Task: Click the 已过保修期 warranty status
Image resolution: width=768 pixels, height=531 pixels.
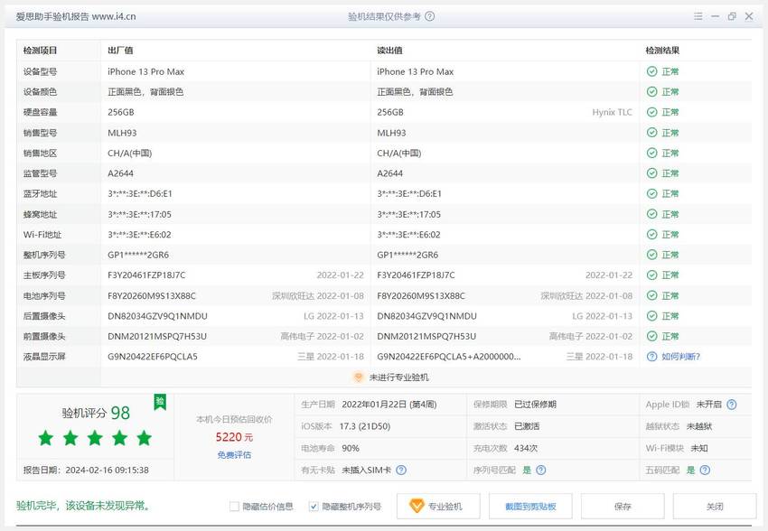Action: click(x=536, y=405)
